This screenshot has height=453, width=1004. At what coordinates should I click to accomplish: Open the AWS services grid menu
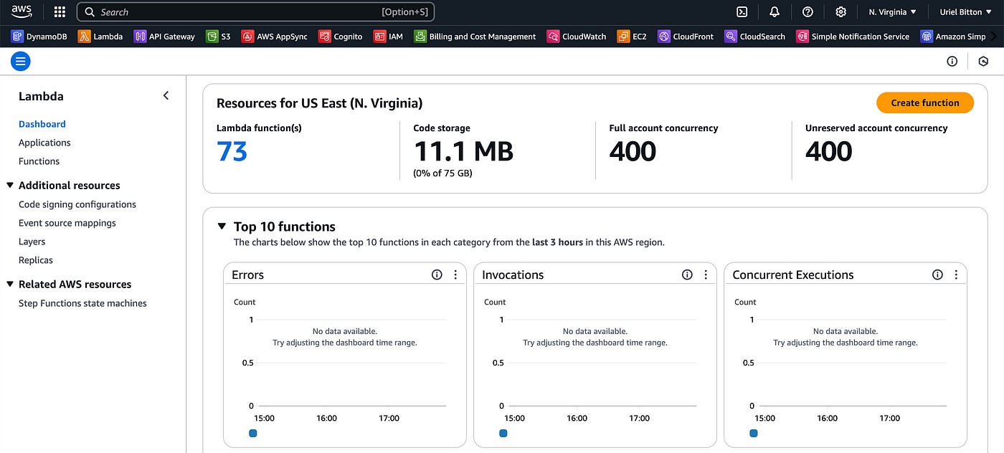60,12
